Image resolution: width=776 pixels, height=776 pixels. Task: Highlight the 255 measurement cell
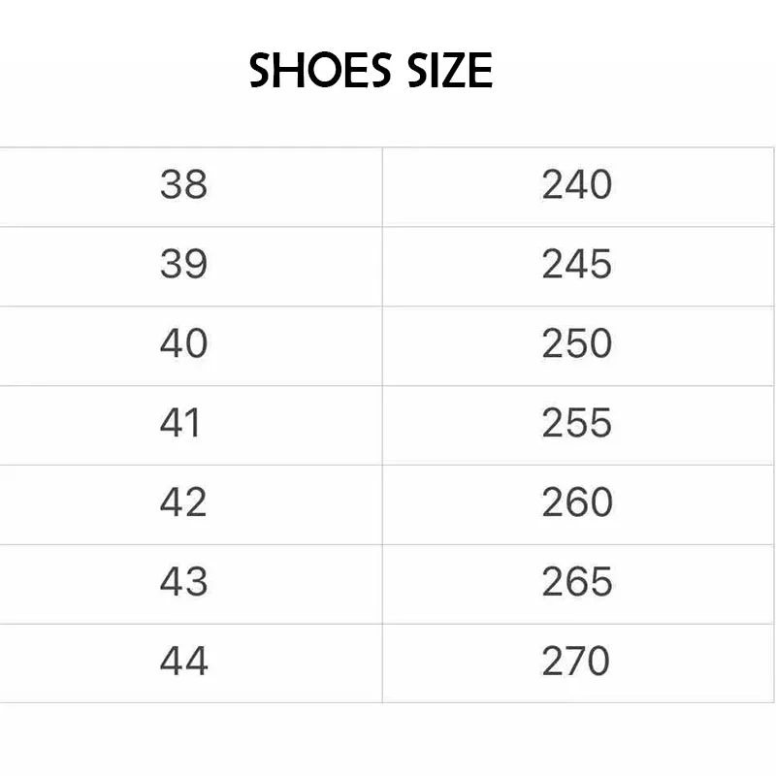tap(577, 423)
